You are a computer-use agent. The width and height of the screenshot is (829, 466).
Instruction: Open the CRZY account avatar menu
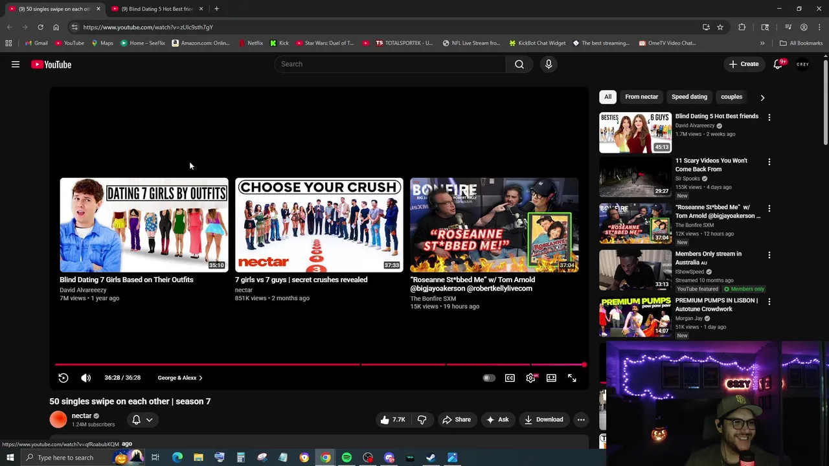pyautogui.click(x=803, y=64)
